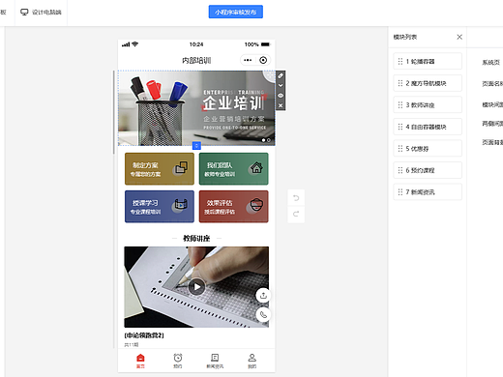Select module 2 magic navigation
Screen dimensions: 503x377
pyautogui.click(x=428, y=83)
